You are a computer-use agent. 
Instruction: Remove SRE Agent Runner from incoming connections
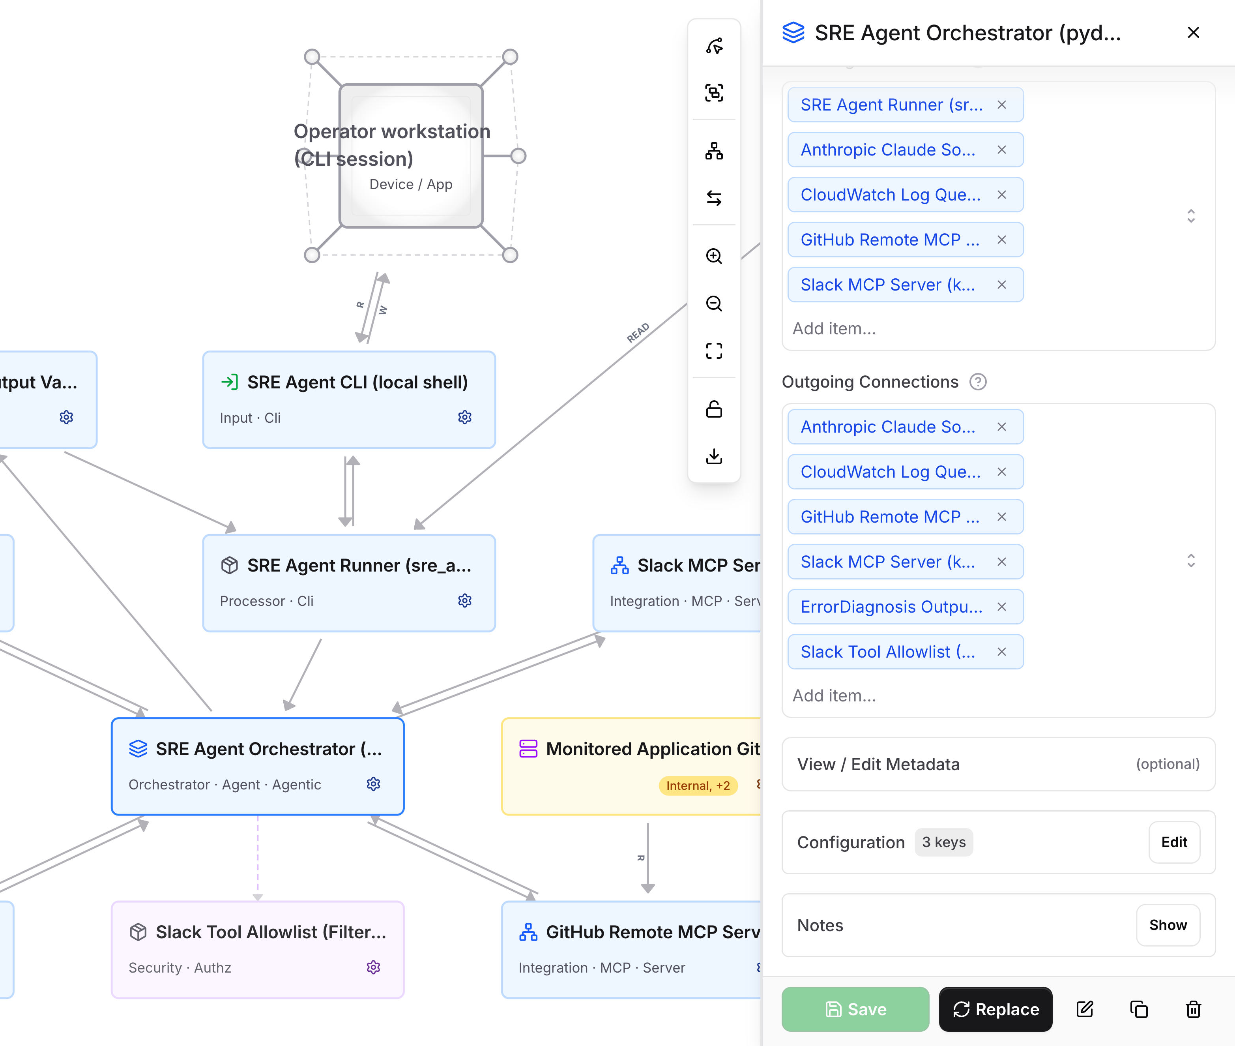(x=1001, y=105)
